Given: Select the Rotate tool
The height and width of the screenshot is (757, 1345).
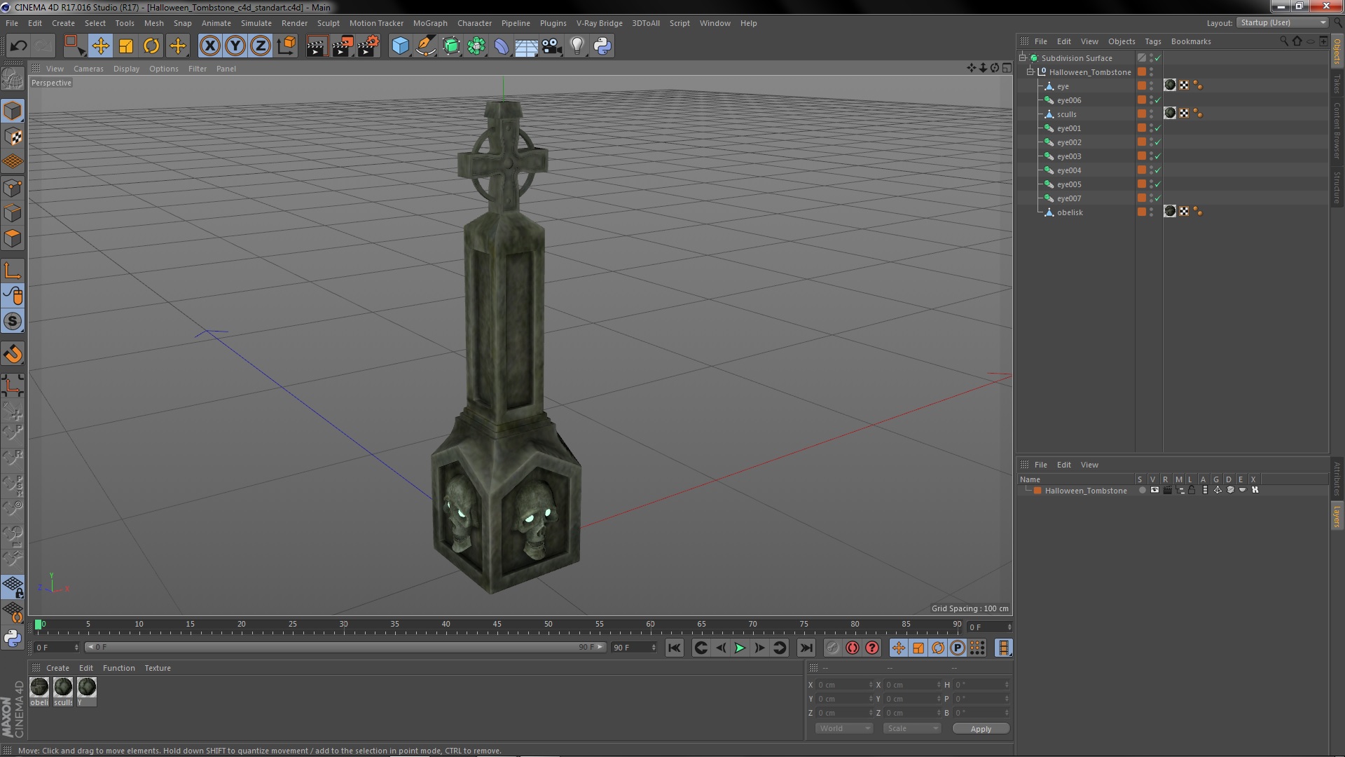Looking at the screenshot, I should [151, 46].
